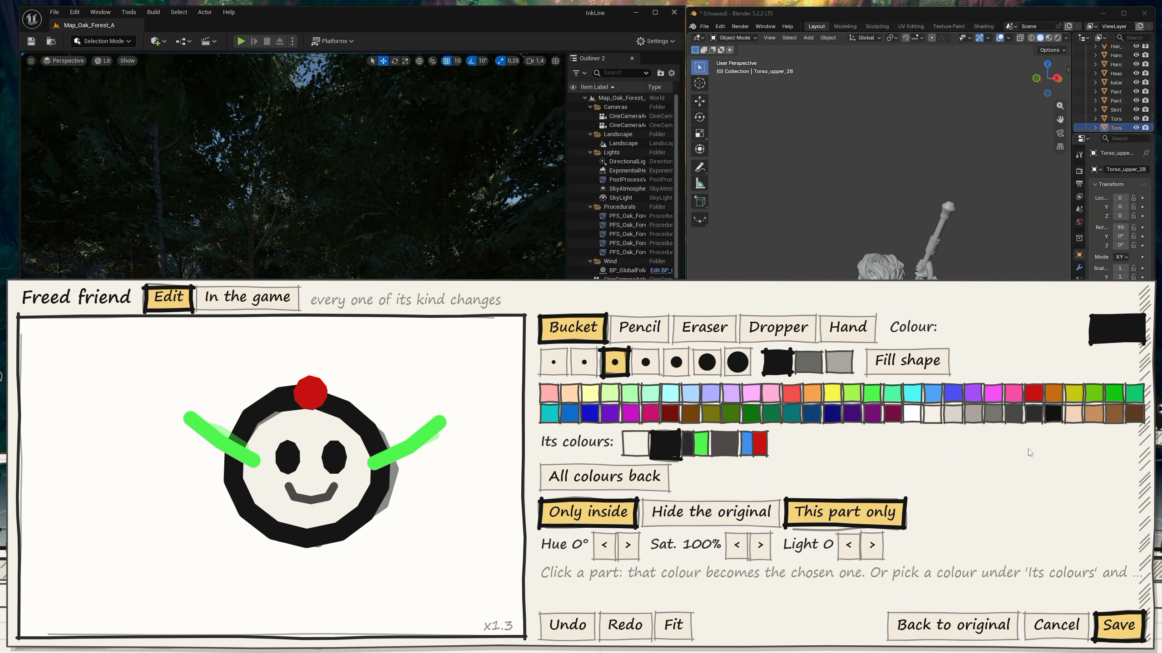
Task: Toggle visibility of Skirt object in Blender
Action: (x=1136, y=110)
